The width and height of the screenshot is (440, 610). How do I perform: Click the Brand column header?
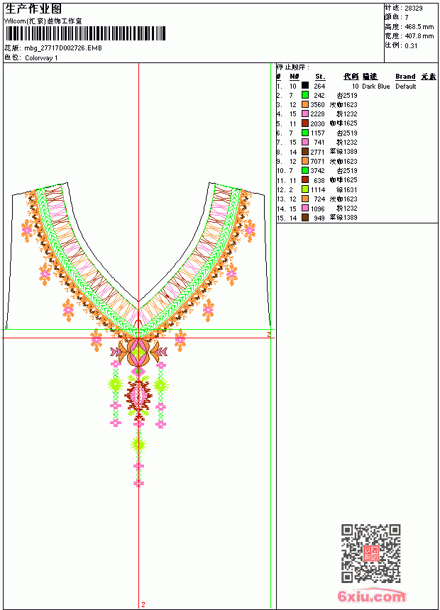click(x=405, y=77)
